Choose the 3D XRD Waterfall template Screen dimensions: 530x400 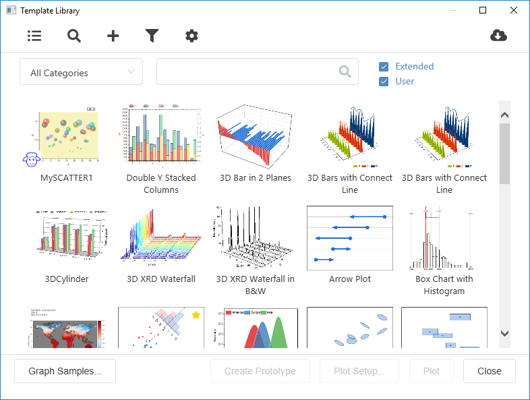[x=161, y=235]
